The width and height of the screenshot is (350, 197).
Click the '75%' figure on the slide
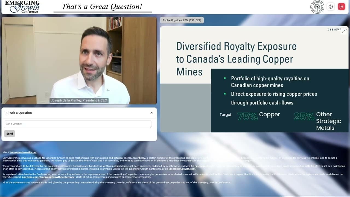(x=247, y=117)
